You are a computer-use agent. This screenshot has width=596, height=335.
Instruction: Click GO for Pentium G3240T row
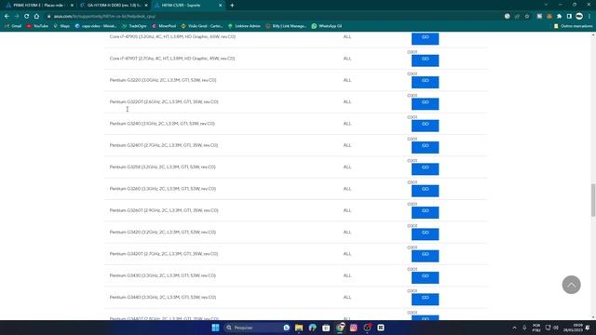click(425, 147)
